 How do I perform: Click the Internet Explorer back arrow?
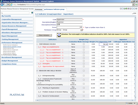[x=2, y=4]
